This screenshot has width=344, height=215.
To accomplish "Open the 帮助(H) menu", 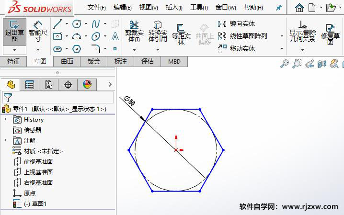I will [253, 8].
